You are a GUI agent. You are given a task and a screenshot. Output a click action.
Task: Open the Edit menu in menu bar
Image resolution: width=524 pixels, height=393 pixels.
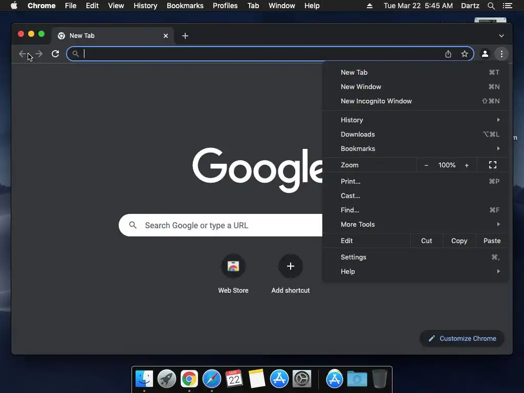click(92, 6)
